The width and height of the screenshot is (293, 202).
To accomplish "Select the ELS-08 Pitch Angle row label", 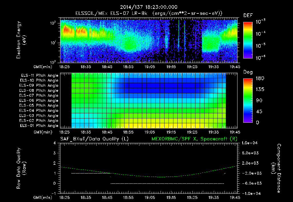I will point(39,90).
